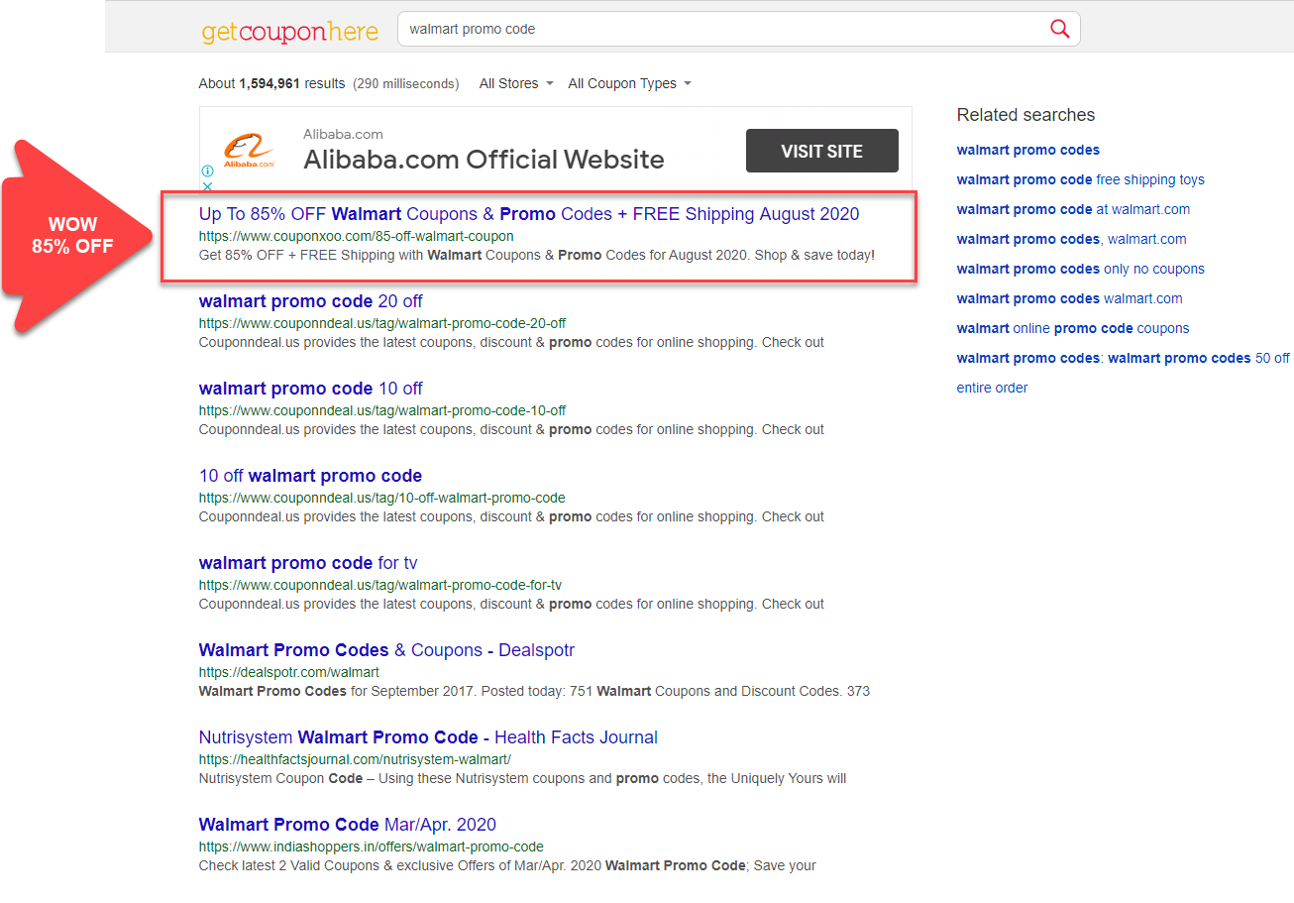Open Walmart Promo Codes & Coupons Dealspotr result

tap(386, 650)
